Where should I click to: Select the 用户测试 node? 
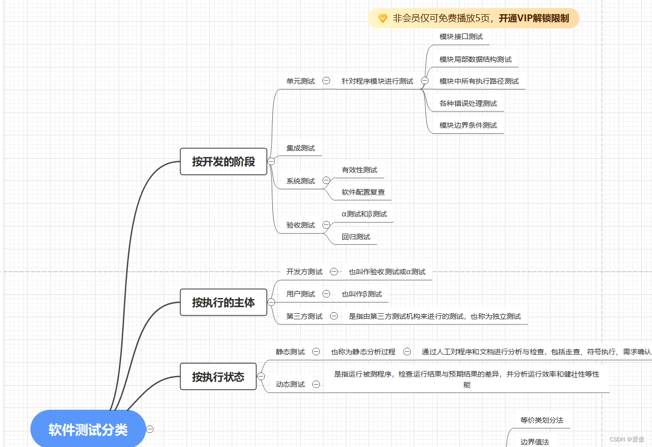[x=301, y=294]
